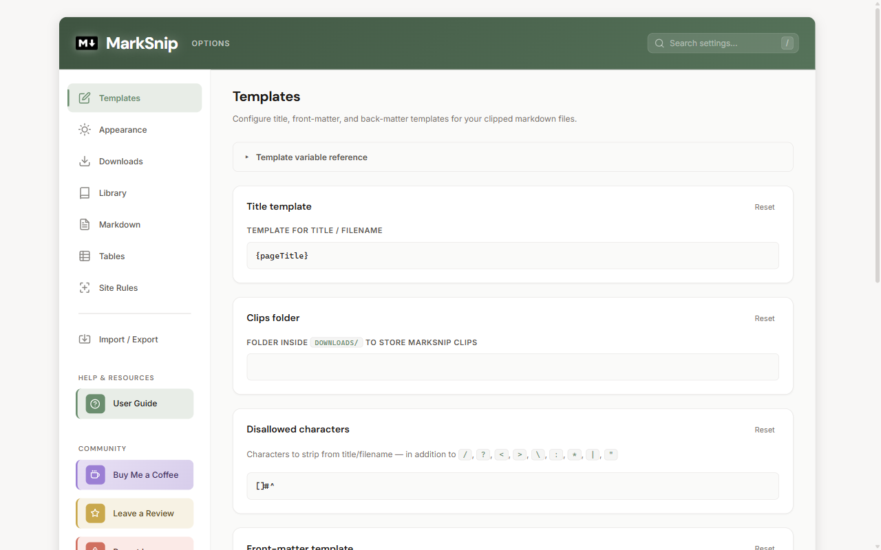This screenshot has width=881, height=550.
Task: Click the disallowed characters input field
Action: pyautogui.click(x=513, y=486)
